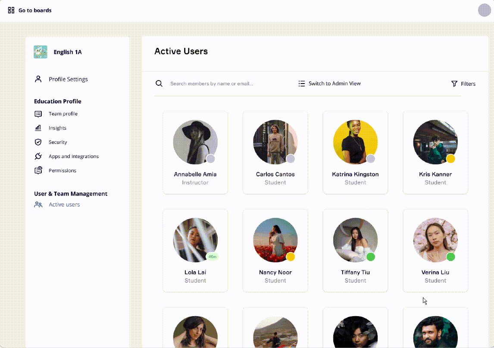
Task: Select Active users in sidebar
Action: coord(64,205)
